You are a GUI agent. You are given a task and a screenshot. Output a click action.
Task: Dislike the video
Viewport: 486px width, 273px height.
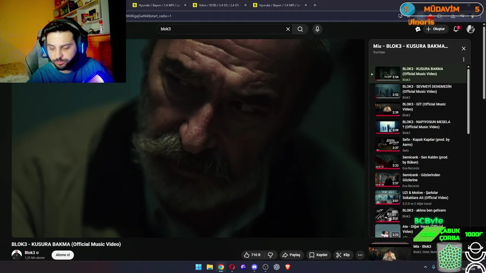click(x=270, y=255)
